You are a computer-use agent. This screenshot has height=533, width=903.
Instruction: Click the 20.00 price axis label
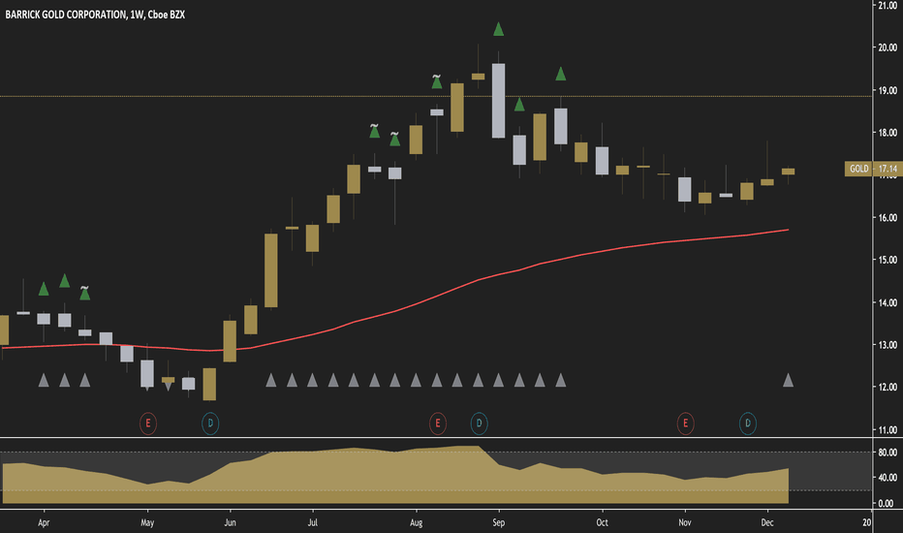pos(887,47)
